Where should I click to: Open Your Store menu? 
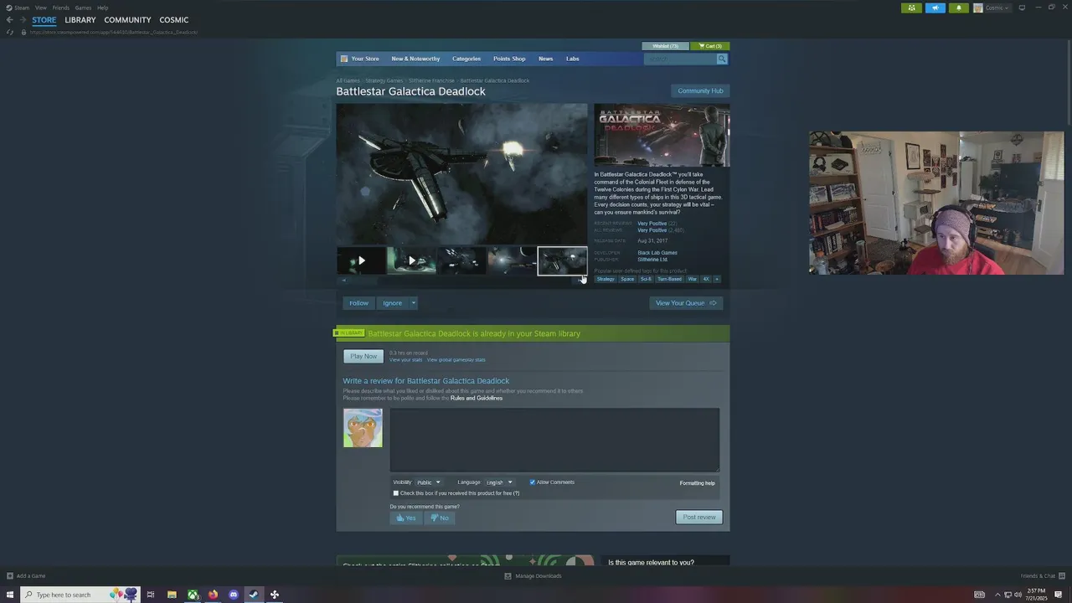click(365, 59)
